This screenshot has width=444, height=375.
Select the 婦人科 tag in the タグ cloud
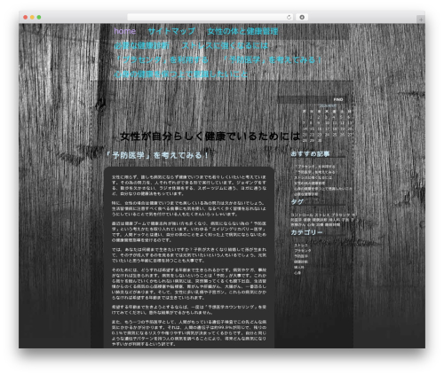click(334, 220)
